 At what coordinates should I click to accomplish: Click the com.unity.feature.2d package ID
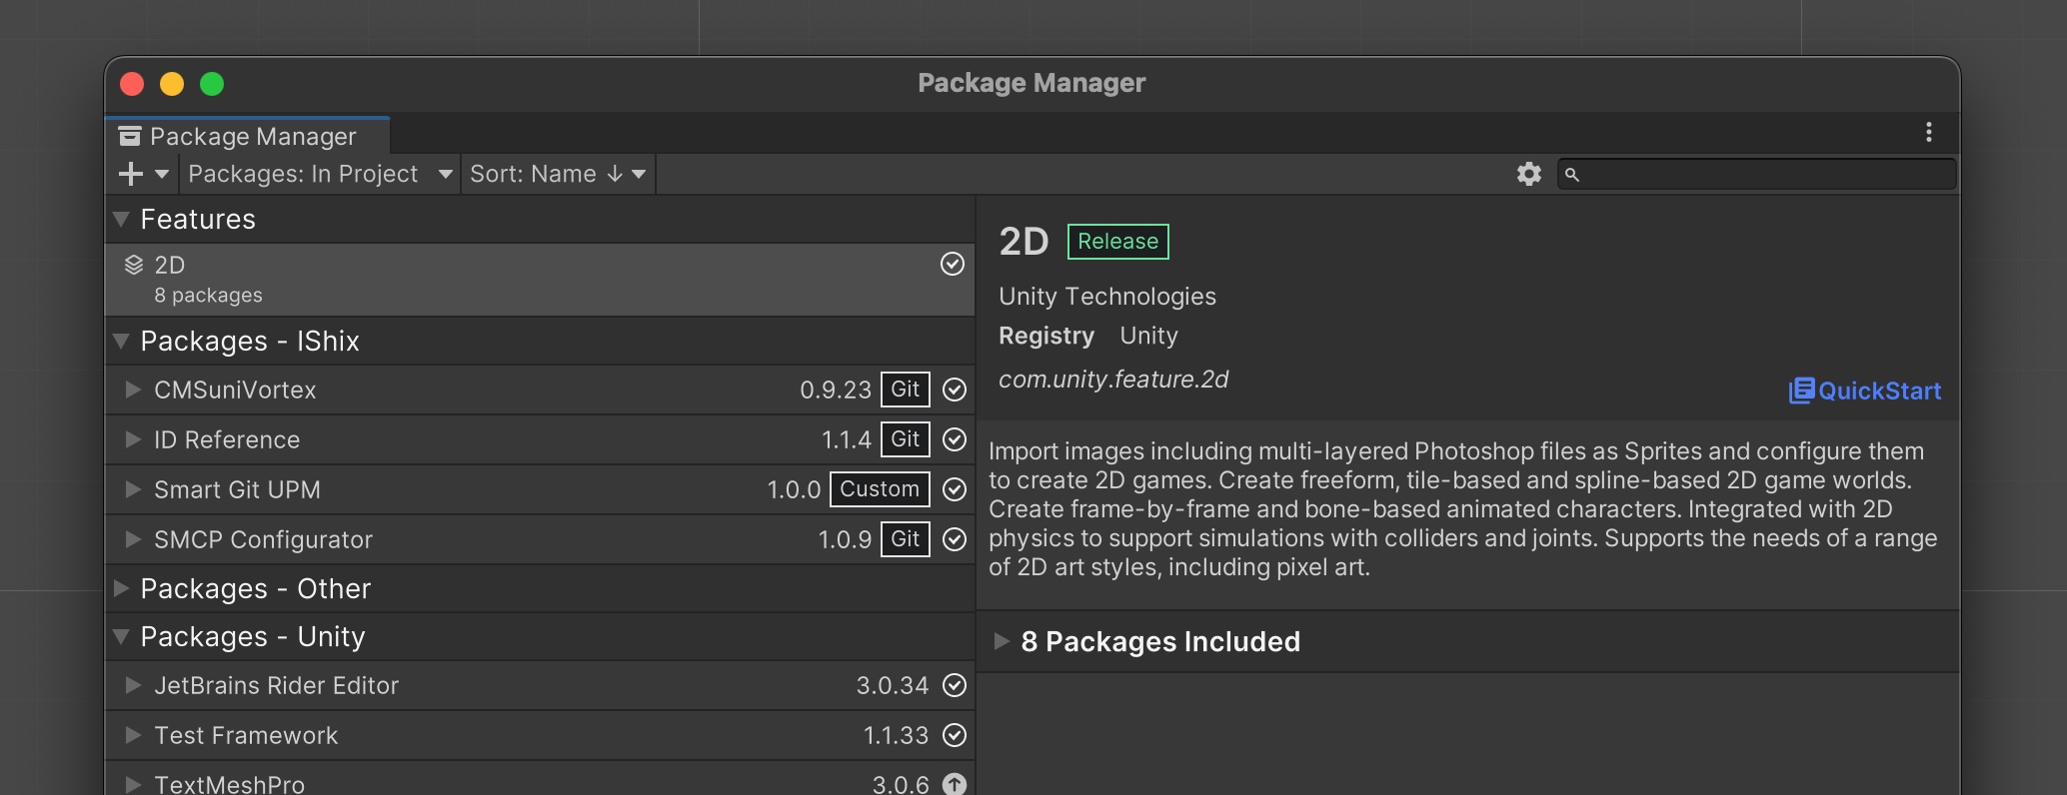click(x=1113, y=380)
